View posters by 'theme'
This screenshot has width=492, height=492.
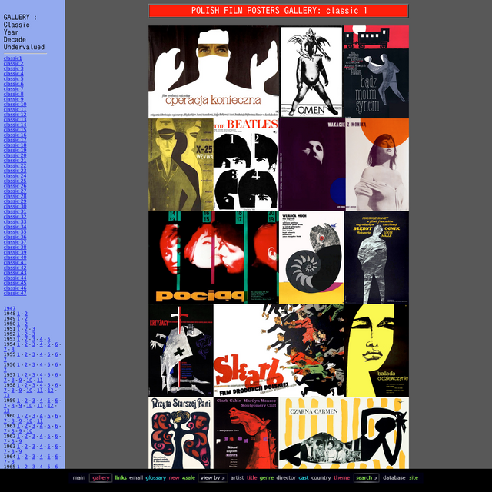(x=341, y=478)
